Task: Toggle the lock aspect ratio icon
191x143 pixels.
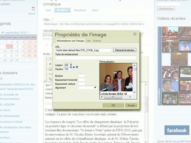Action: coord(74,67)
